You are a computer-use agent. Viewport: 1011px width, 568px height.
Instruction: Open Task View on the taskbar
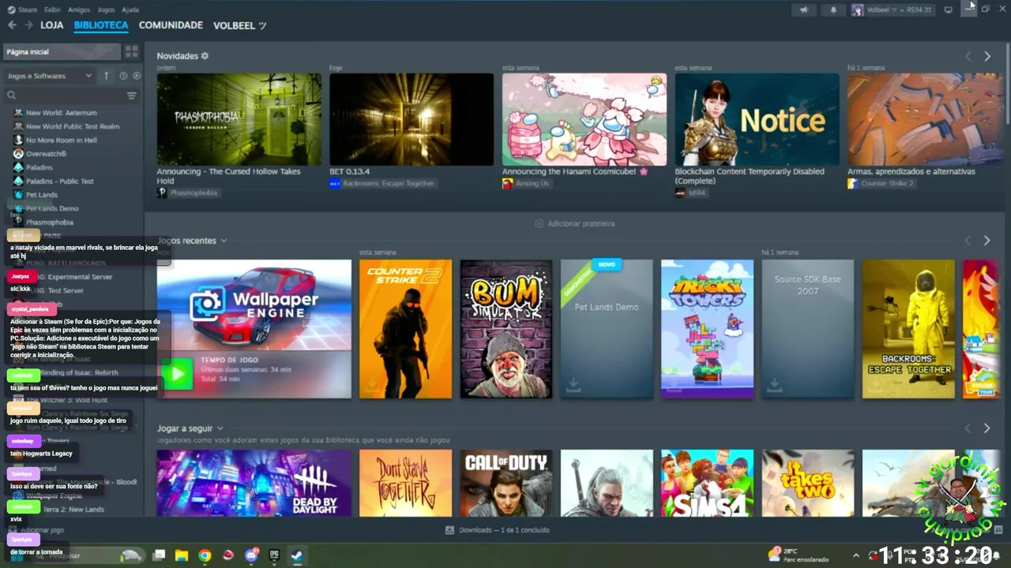pyautogui.click(x=159, y=555)
